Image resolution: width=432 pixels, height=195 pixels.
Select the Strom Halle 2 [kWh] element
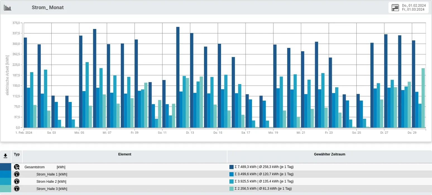tap(51, 182)
